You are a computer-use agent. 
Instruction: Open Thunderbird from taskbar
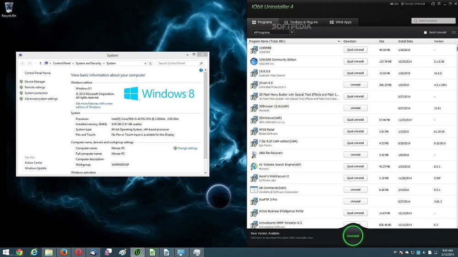tap(93, 252)
